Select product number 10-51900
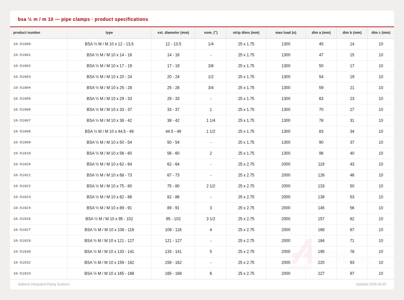404x300 pixels. tap(22, 44)
